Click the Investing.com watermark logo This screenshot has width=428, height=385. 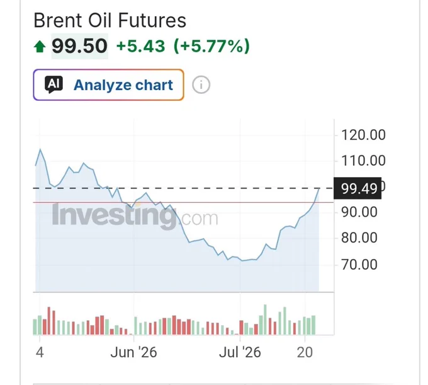135,216
